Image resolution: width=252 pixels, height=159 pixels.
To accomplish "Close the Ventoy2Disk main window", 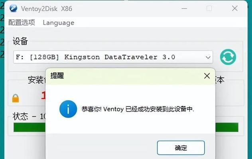I will (234, 8).
